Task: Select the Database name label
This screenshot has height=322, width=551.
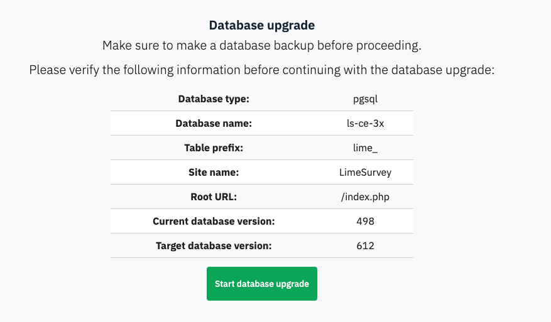Action: 214,124
